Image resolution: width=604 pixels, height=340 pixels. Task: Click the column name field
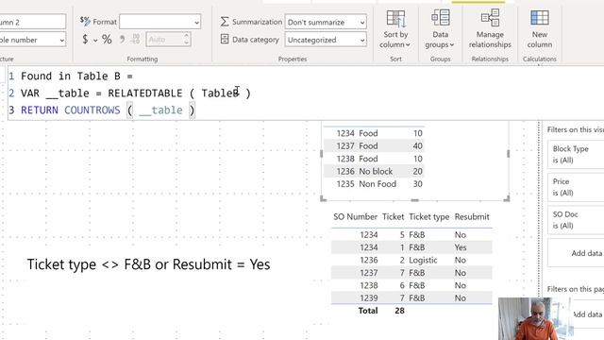33,22
